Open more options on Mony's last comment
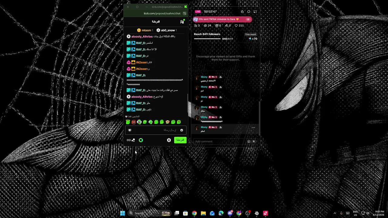 (x=253, y=127)
